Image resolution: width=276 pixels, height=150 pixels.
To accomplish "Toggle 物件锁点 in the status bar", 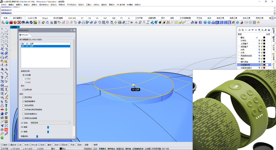I will tap(111, 148).
